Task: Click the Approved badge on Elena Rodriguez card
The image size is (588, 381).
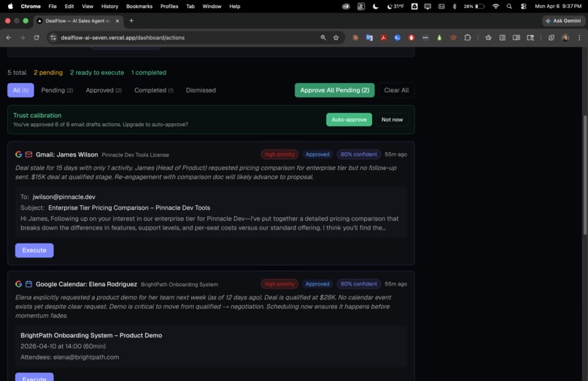Action: (x=317, y=284)
